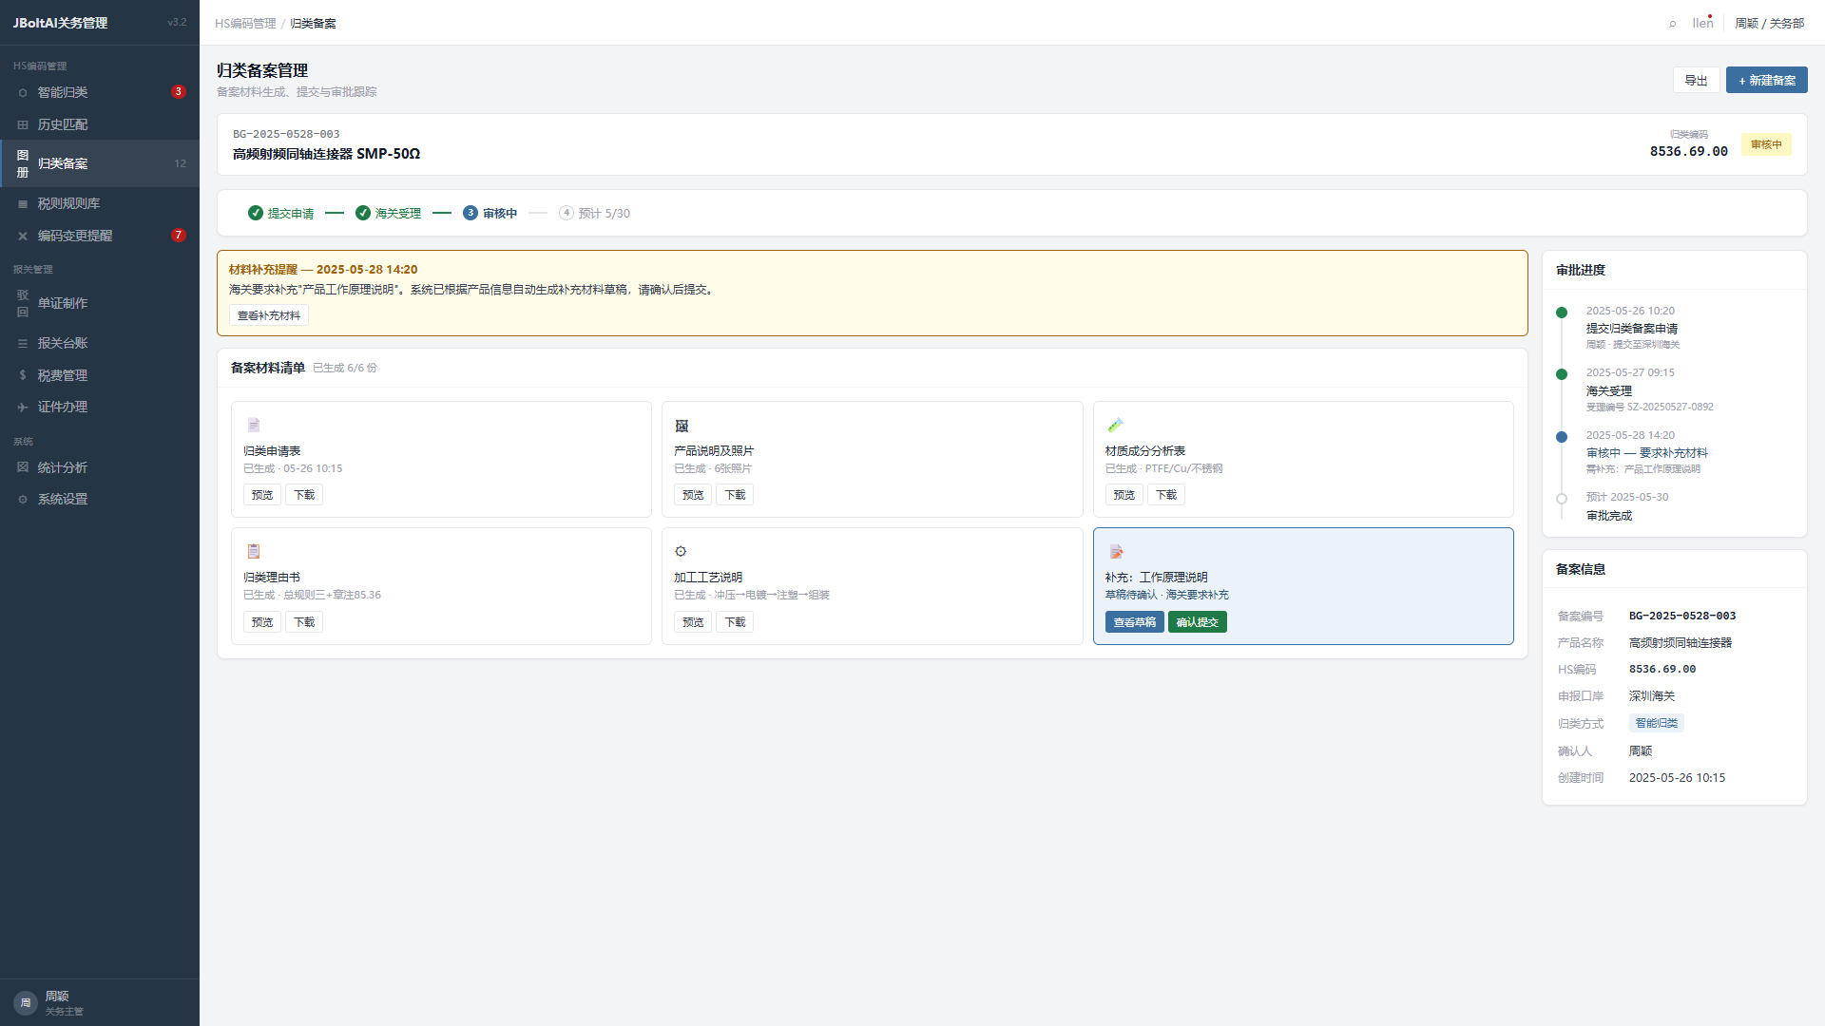Preview 加工工艺说明

coord(693,622)
